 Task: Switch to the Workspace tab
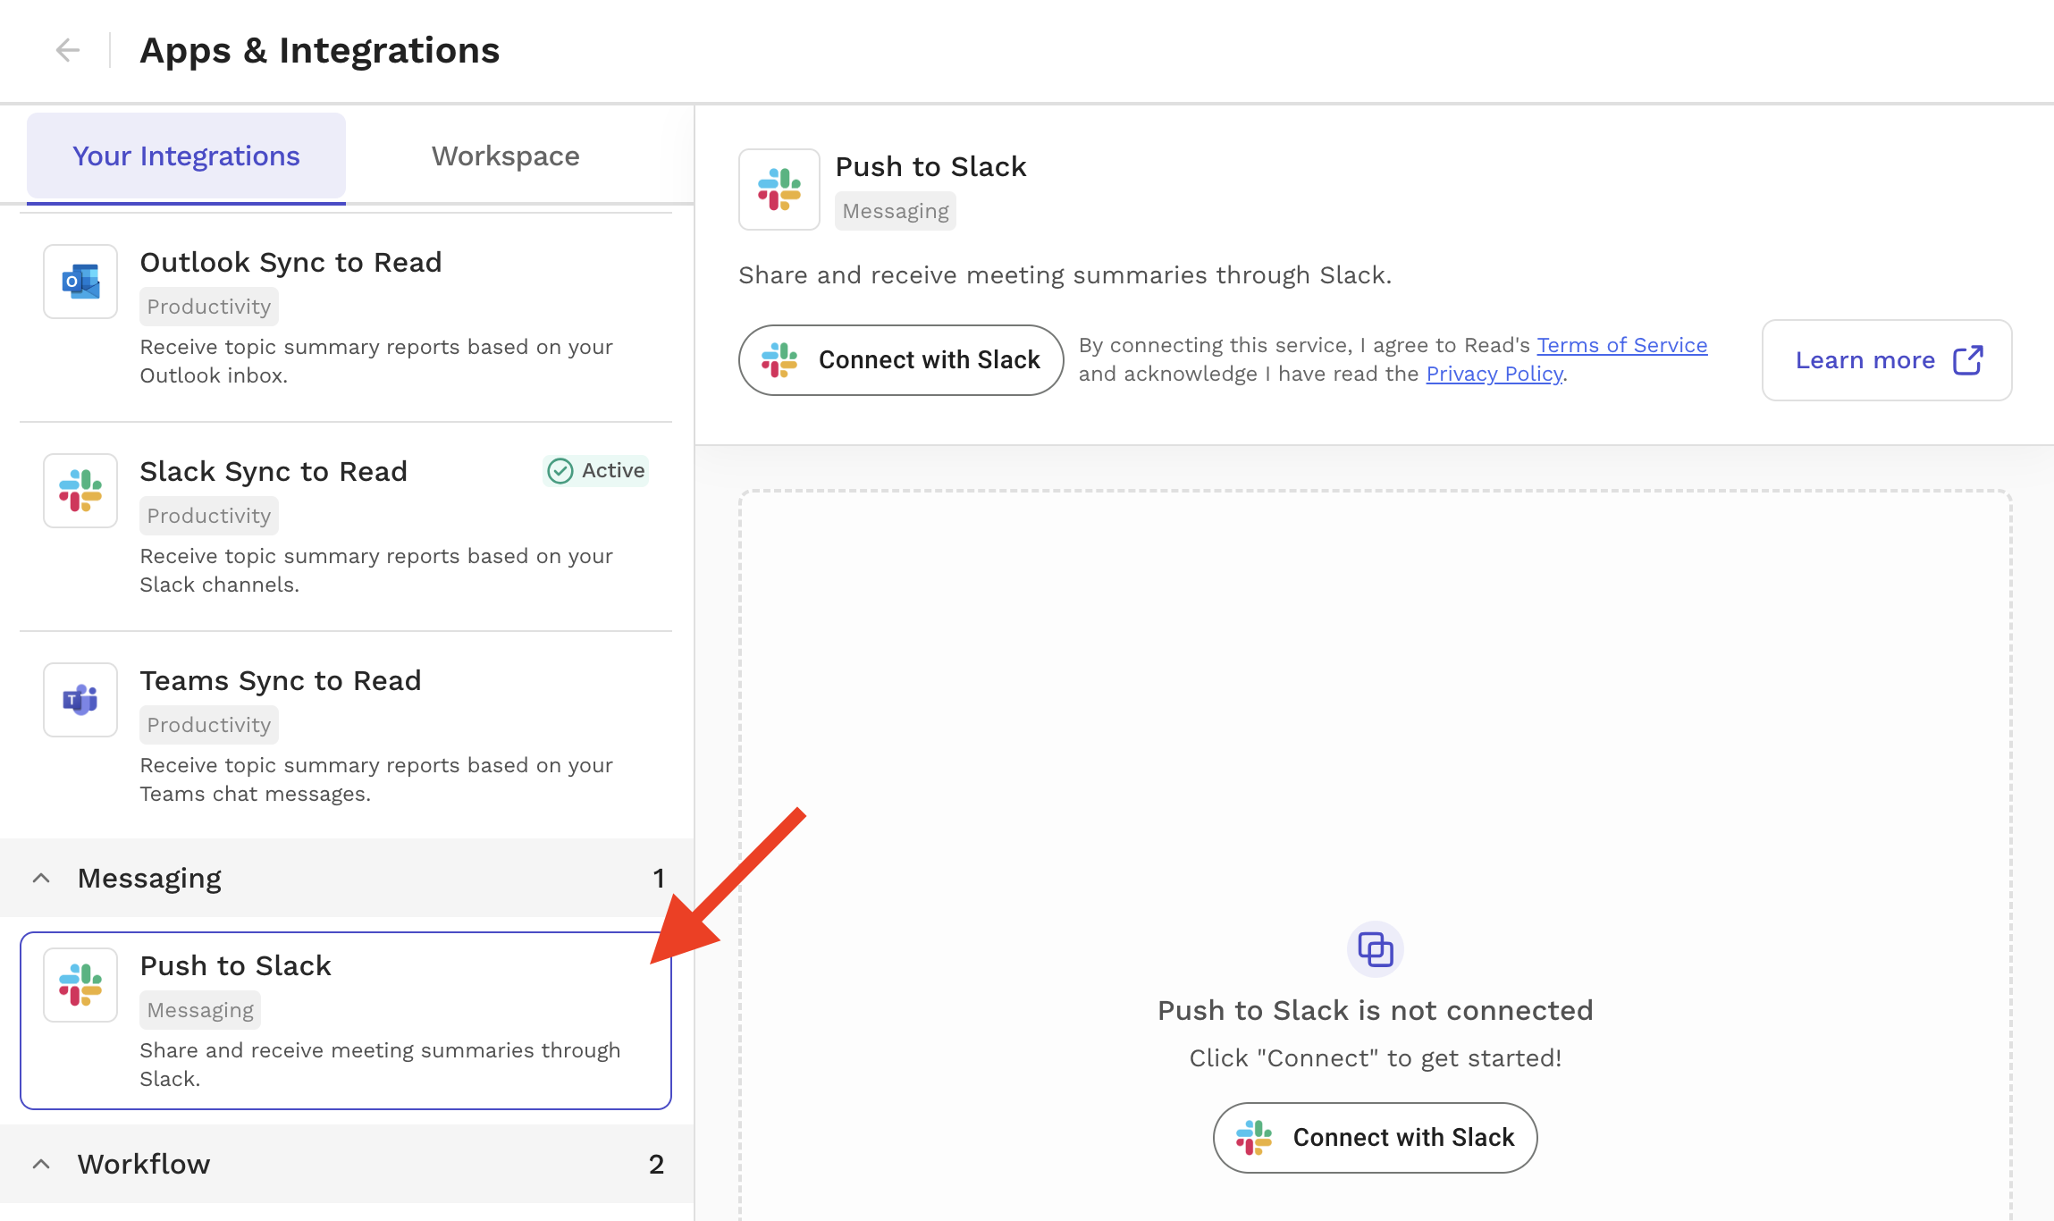pos(506,156)
